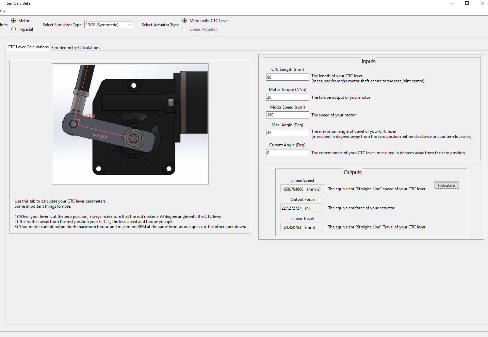Click the Max. Angle input field

287,133
